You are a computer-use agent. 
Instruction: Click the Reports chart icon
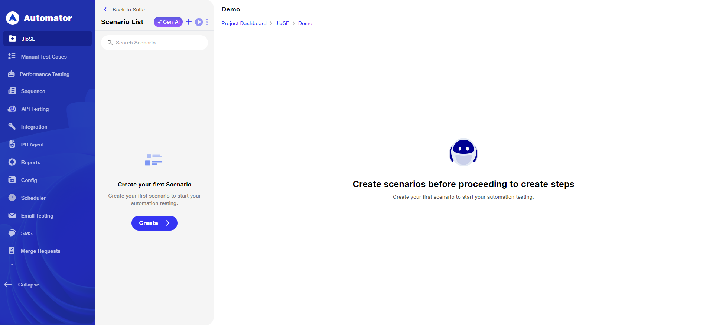pyautogui.click(x=12, y=162)
